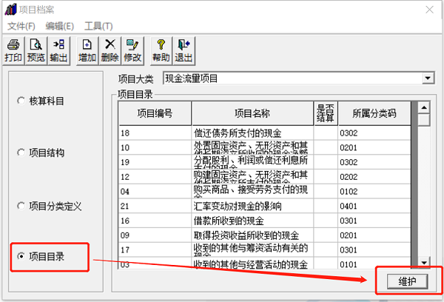Select row 收到的其他与筹资活动有关的现金
This screenshot has width=444, height=302.
pos(265,250)
